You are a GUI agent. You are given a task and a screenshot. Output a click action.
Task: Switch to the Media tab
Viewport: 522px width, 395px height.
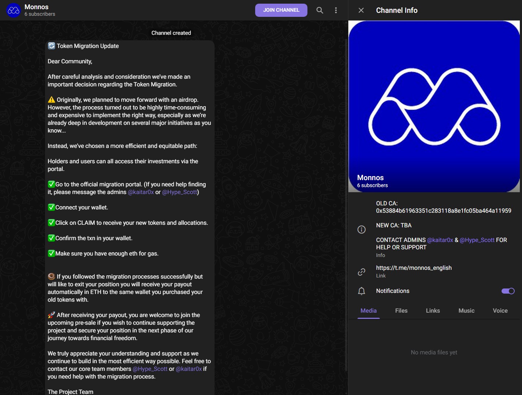tap(368, 310)
